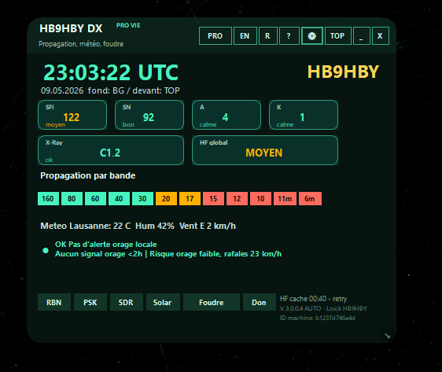Click the R refresh button
Viewport: 442px width, 372px height.
pyautogui.click(x=267, y=36)
